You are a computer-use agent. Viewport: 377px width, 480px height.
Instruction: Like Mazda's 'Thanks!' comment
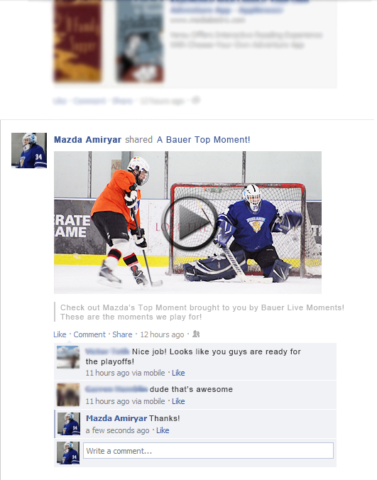point(163,430)
